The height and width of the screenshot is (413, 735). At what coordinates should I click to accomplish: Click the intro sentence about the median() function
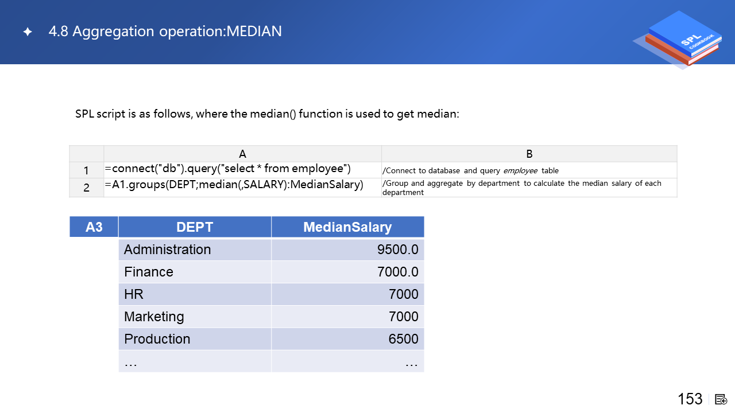point(267,114)
